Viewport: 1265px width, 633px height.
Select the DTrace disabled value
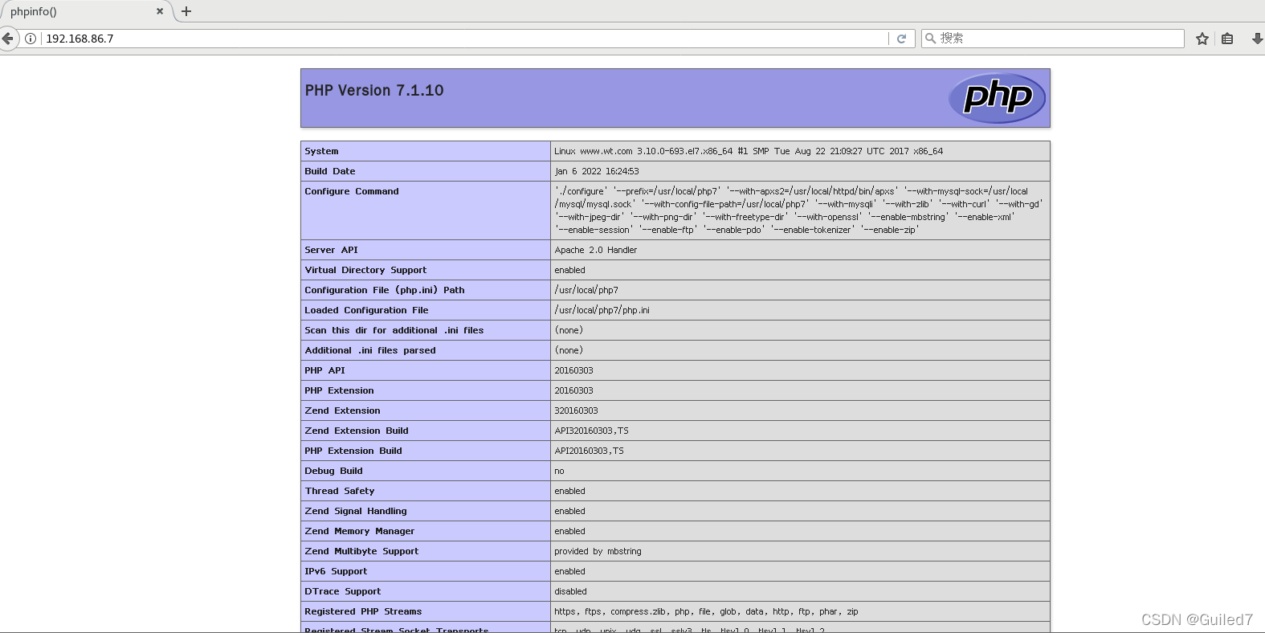click(570, 591)
